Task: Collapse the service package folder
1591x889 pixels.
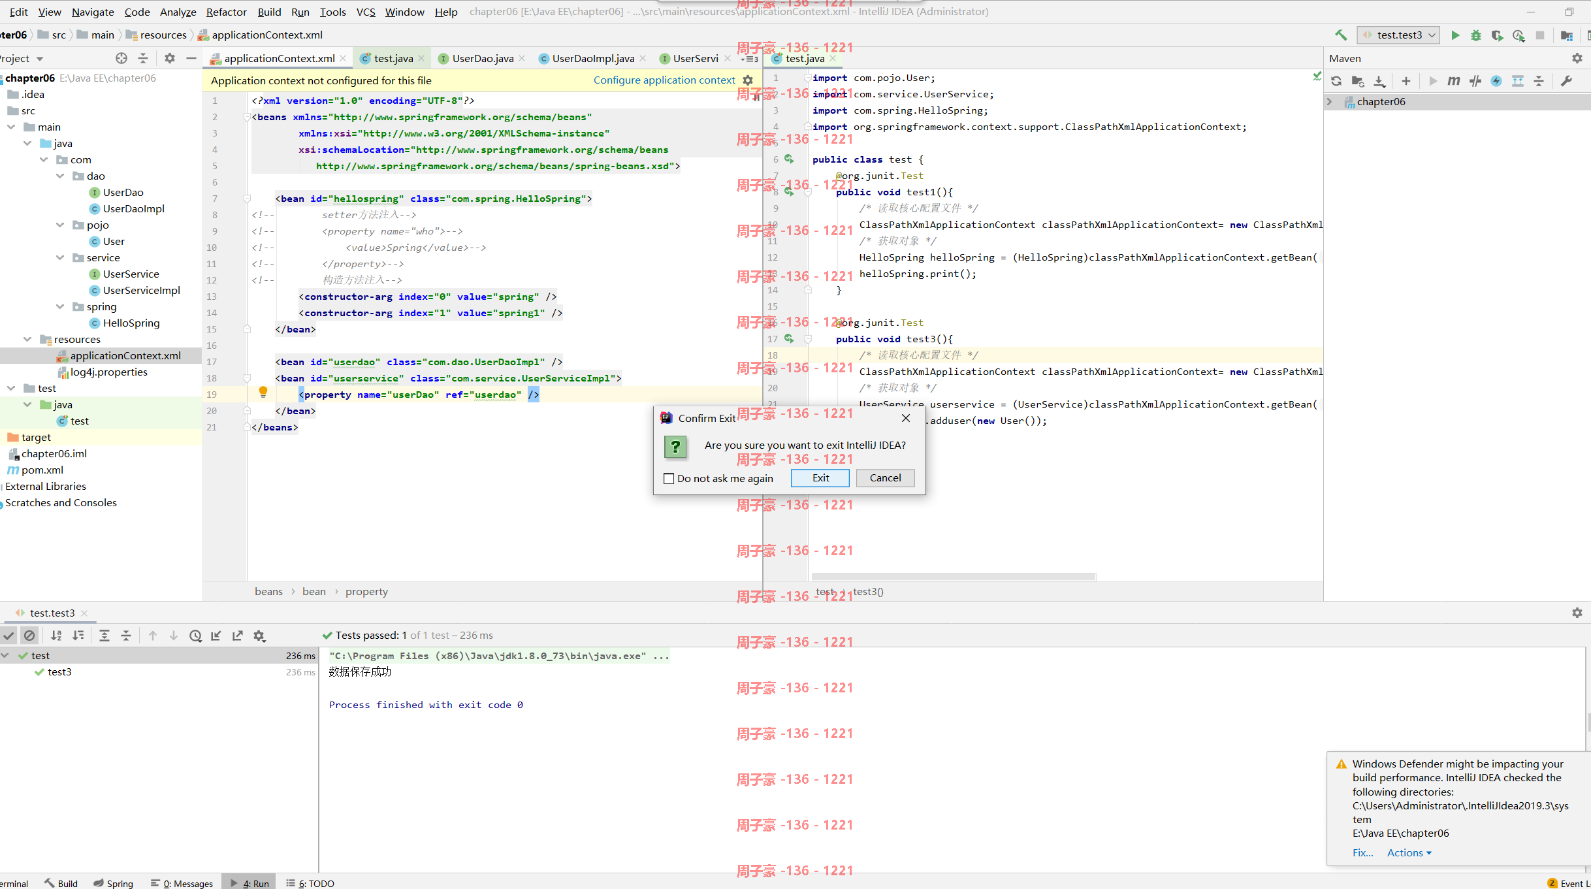Action: pos(60,257)
